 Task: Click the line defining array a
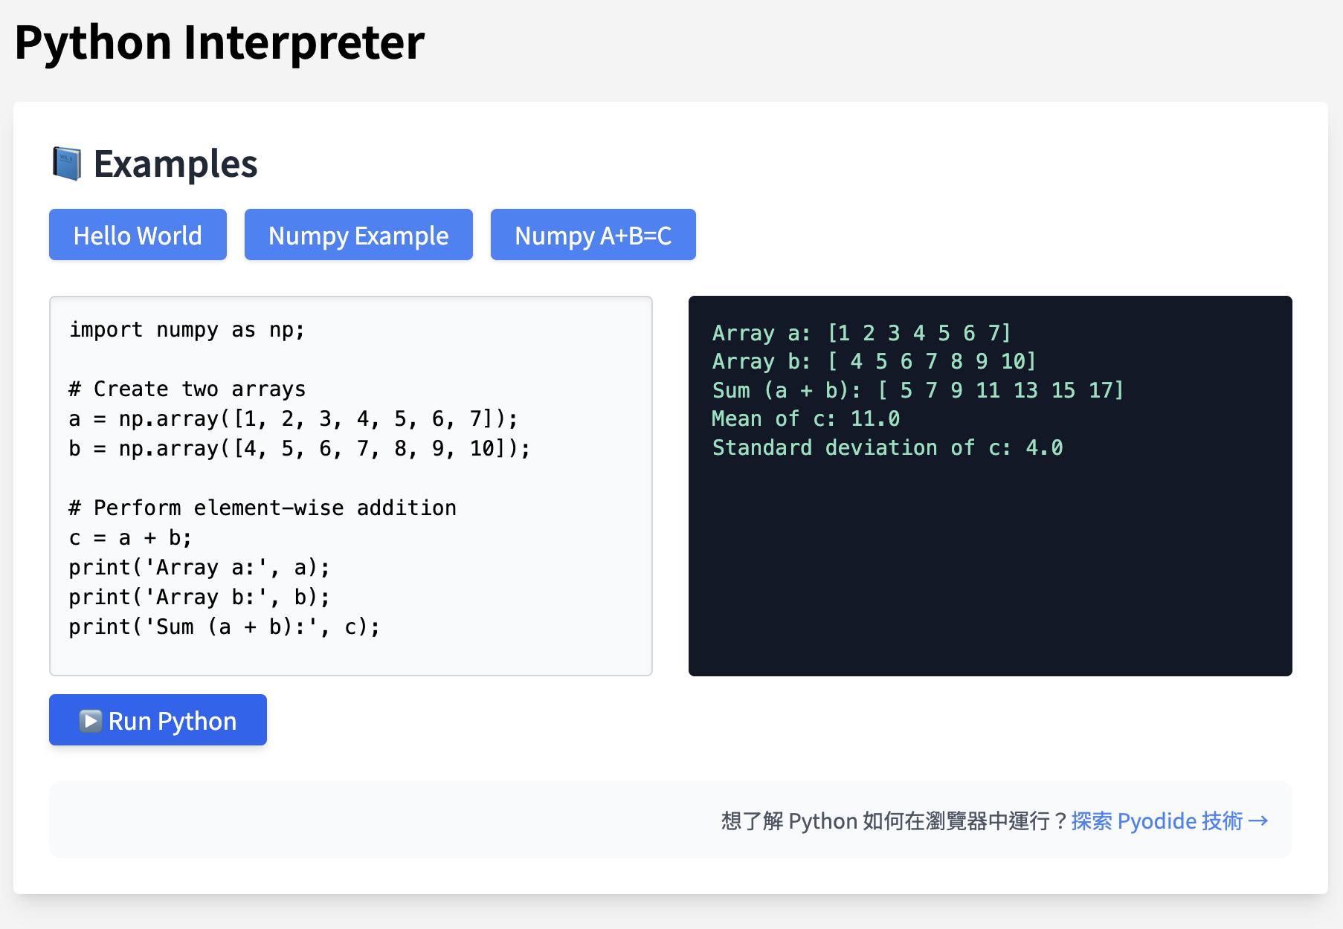[293, 419]
